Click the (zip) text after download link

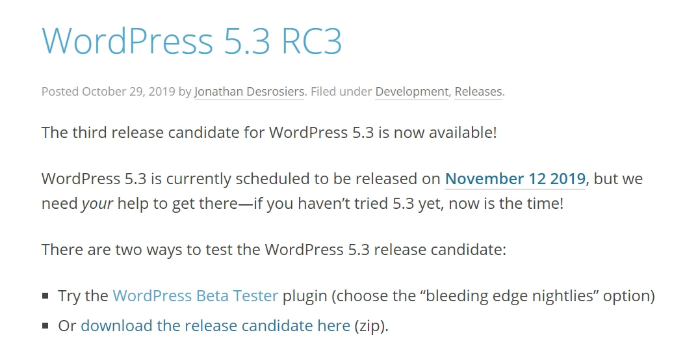click(x=371, y=325)
